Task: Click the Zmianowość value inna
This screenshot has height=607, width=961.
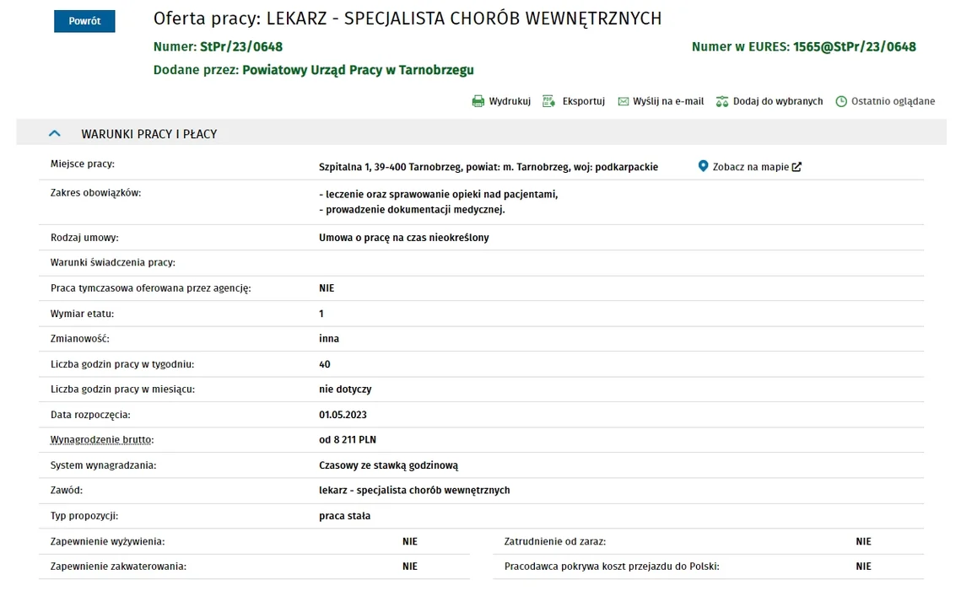Action: click(329, 338)
